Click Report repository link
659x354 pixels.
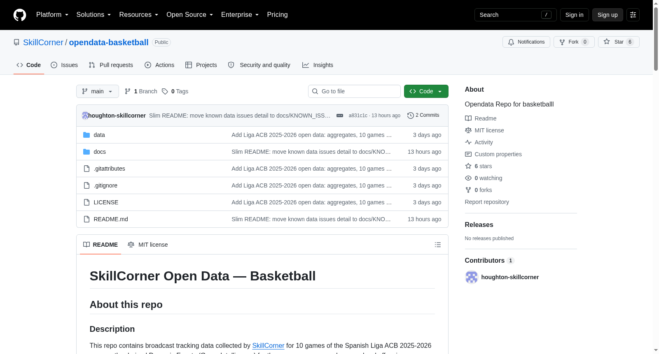coord(487,202)
